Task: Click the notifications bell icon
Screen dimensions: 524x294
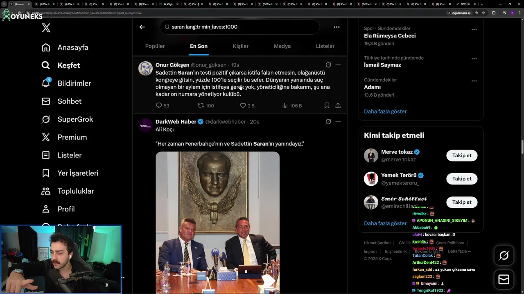Action: coord(46,83)
